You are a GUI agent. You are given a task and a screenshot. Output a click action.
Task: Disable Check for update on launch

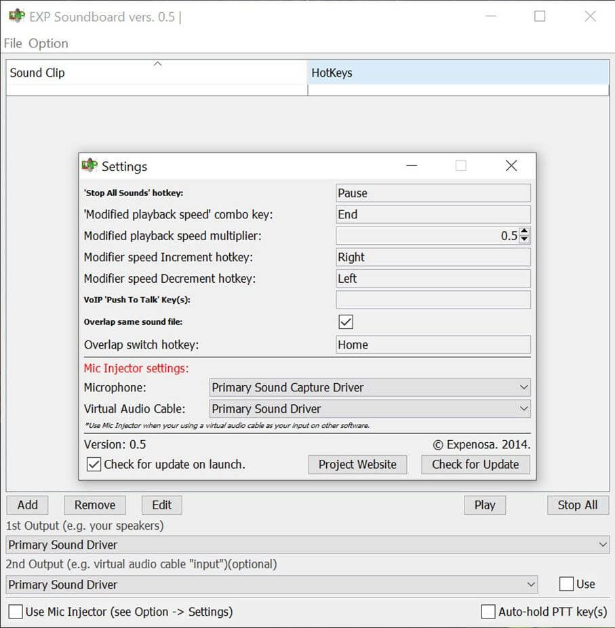(94, 465)
